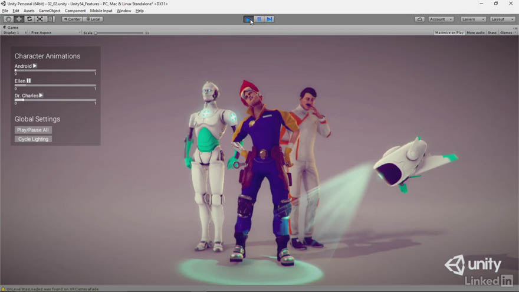Open the Game tab options menu

[x=515, y=28]
